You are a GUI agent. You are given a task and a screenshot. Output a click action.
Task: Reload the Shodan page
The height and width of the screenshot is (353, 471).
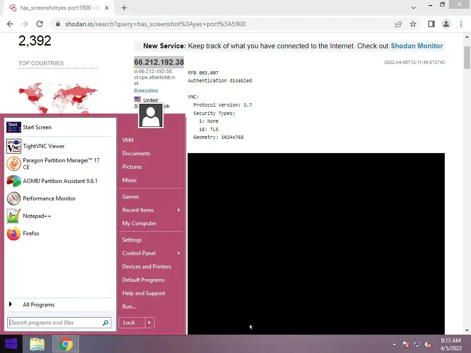tap(40, 24)
